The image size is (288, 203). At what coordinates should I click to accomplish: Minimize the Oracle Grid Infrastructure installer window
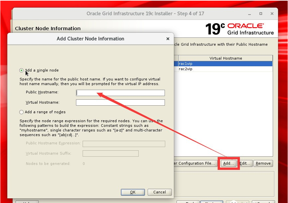250,14
